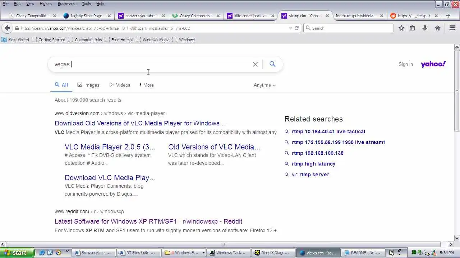The width and height of the screenshot is (460, 258).
Task: Open the Edit menu
Action: point(17,4)
